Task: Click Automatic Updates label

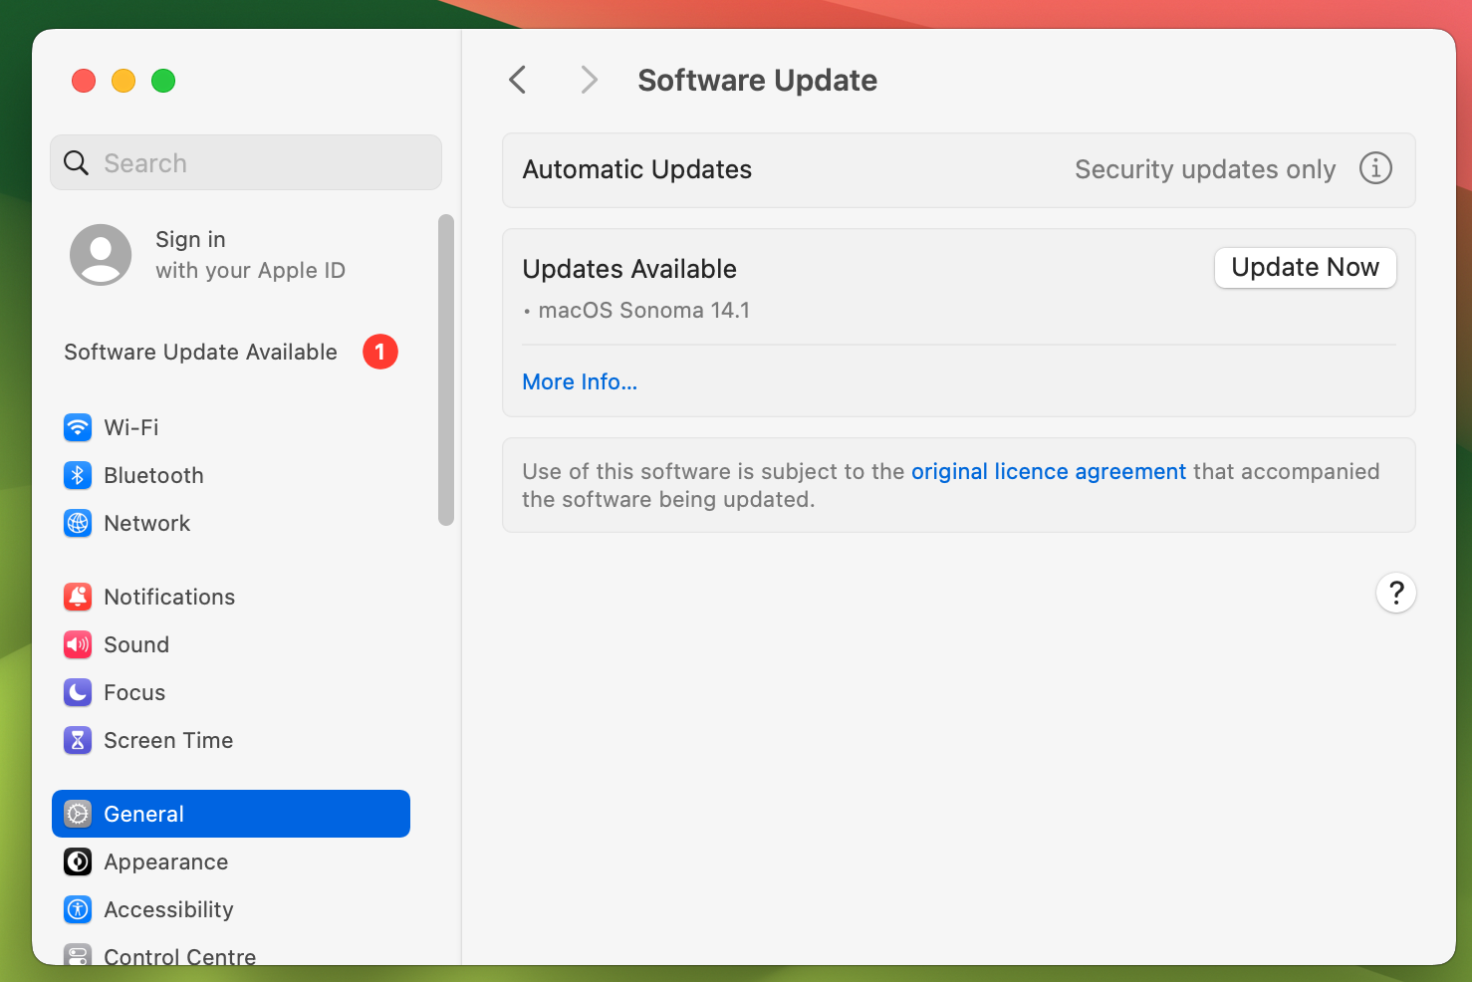Action: click(637, 169)
